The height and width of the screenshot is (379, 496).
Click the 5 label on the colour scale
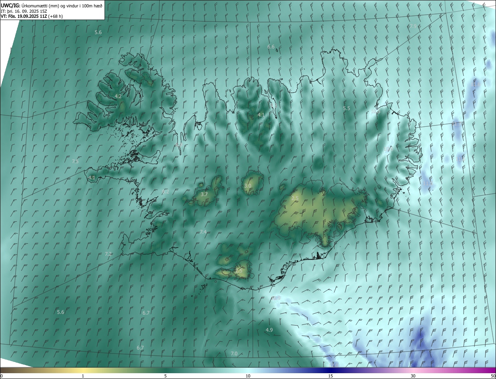(x=165, y=376)
